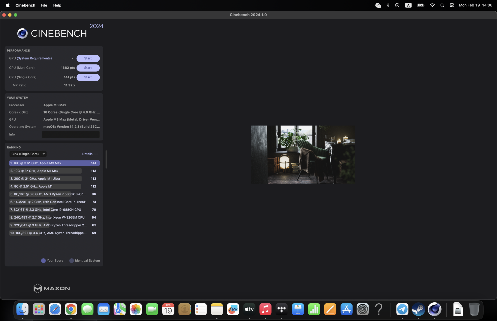Open FaceTime from the Dock
The width and height of the screenshot is (497, 321).
point(152,309)
